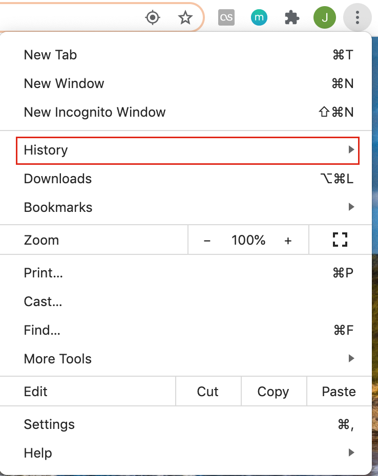Screen dimensions: 378x476
Task: Bookmark this page with the star icon
Action: 185,17
